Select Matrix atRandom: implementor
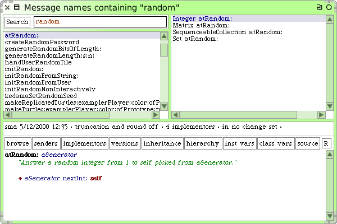Image resolution: width=337 pixels, height=224 pixels. pos(201,25)
